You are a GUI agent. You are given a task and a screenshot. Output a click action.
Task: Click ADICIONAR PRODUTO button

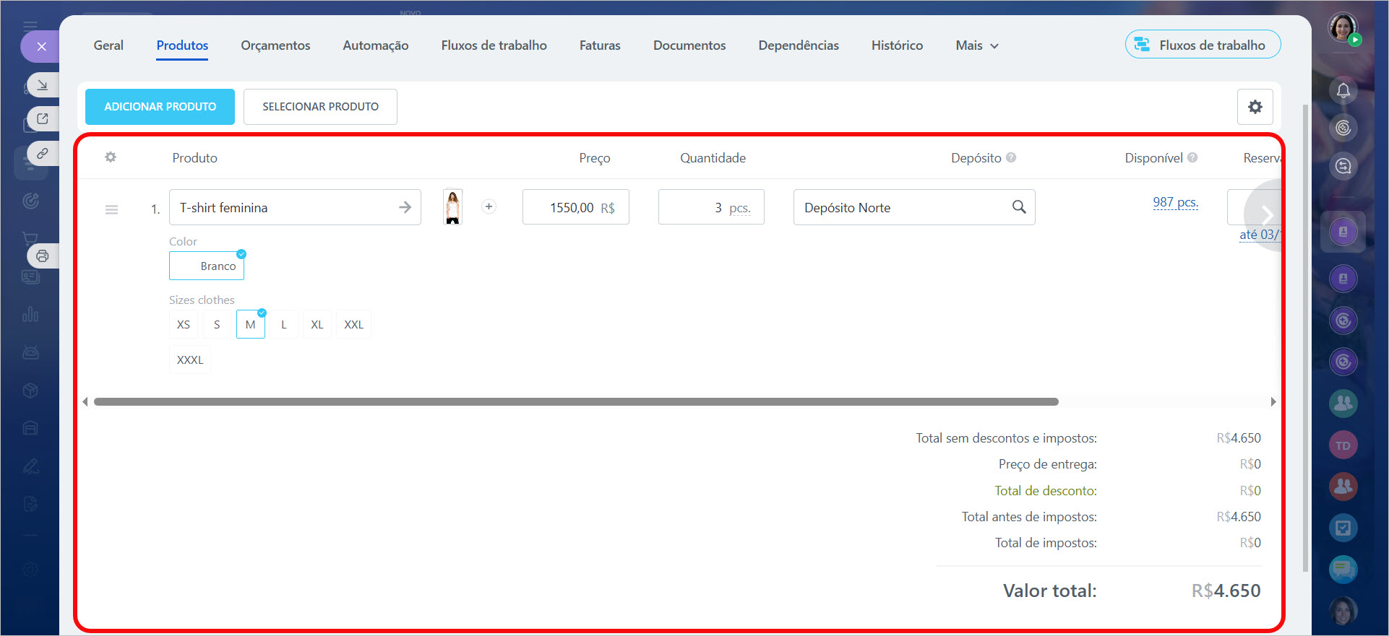[x=160, y=107]
